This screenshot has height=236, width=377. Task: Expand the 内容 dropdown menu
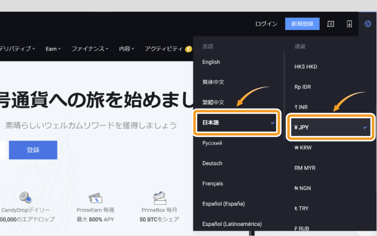(127, 48)
